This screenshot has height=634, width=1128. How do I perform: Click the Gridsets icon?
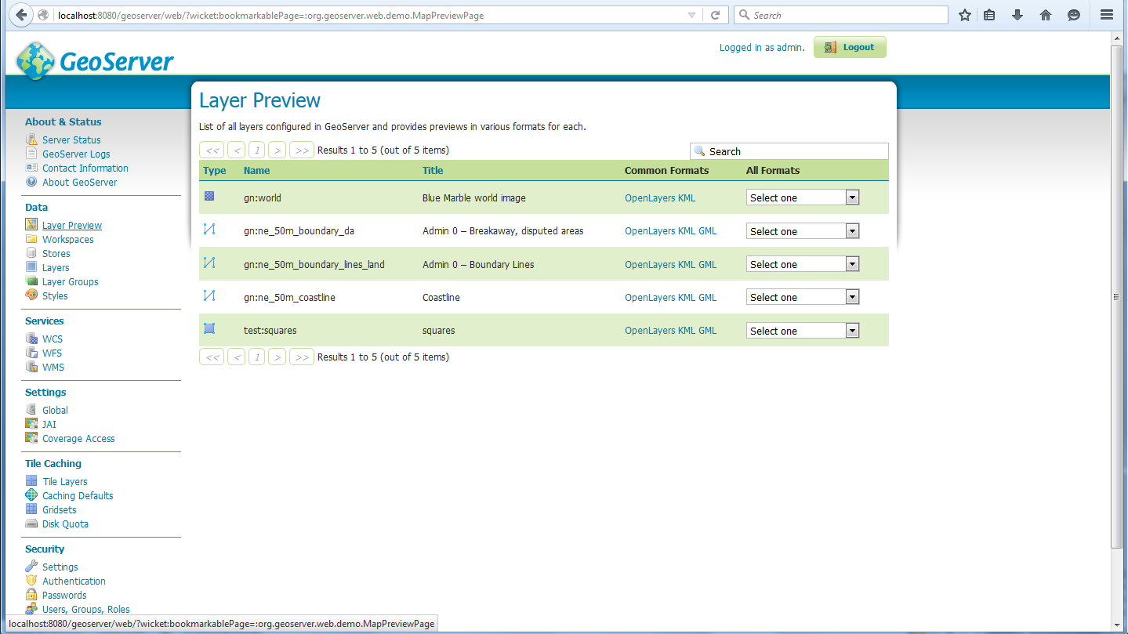(31, 509)
